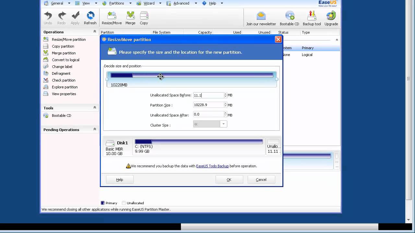The height and width of the screenshot is (233, 415).
Task: Confirm with the OK button
Action: 229,180
